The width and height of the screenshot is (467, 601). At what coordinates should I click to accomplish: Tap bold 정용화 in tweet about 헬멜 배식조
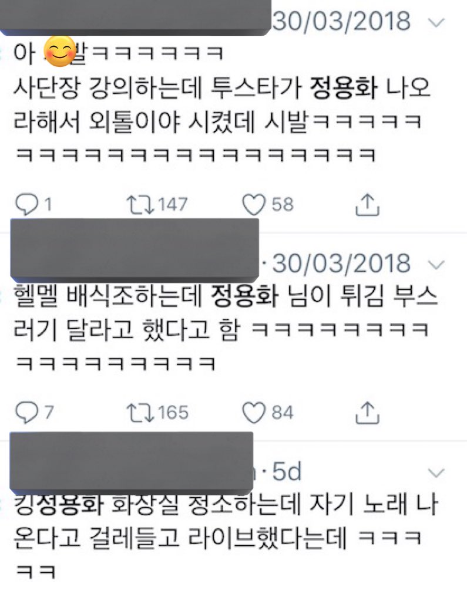245,296
